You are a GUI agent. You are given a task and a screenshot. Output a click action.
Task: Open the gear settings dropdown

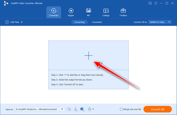91,109
